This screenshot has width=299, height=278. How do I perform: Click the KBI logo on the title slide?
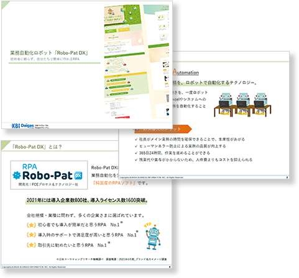click(16, 125)
